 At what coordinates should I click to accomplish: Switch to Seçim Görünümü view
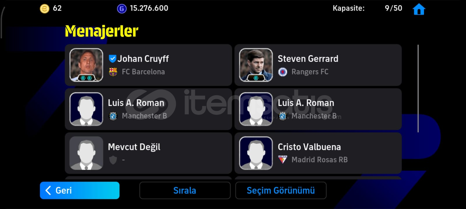281,190
